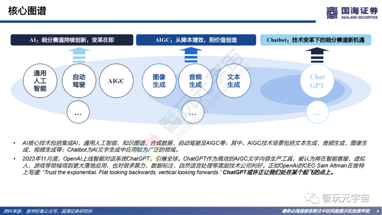
Task: Select the AIGC circle
Action: tap(116, 81)
